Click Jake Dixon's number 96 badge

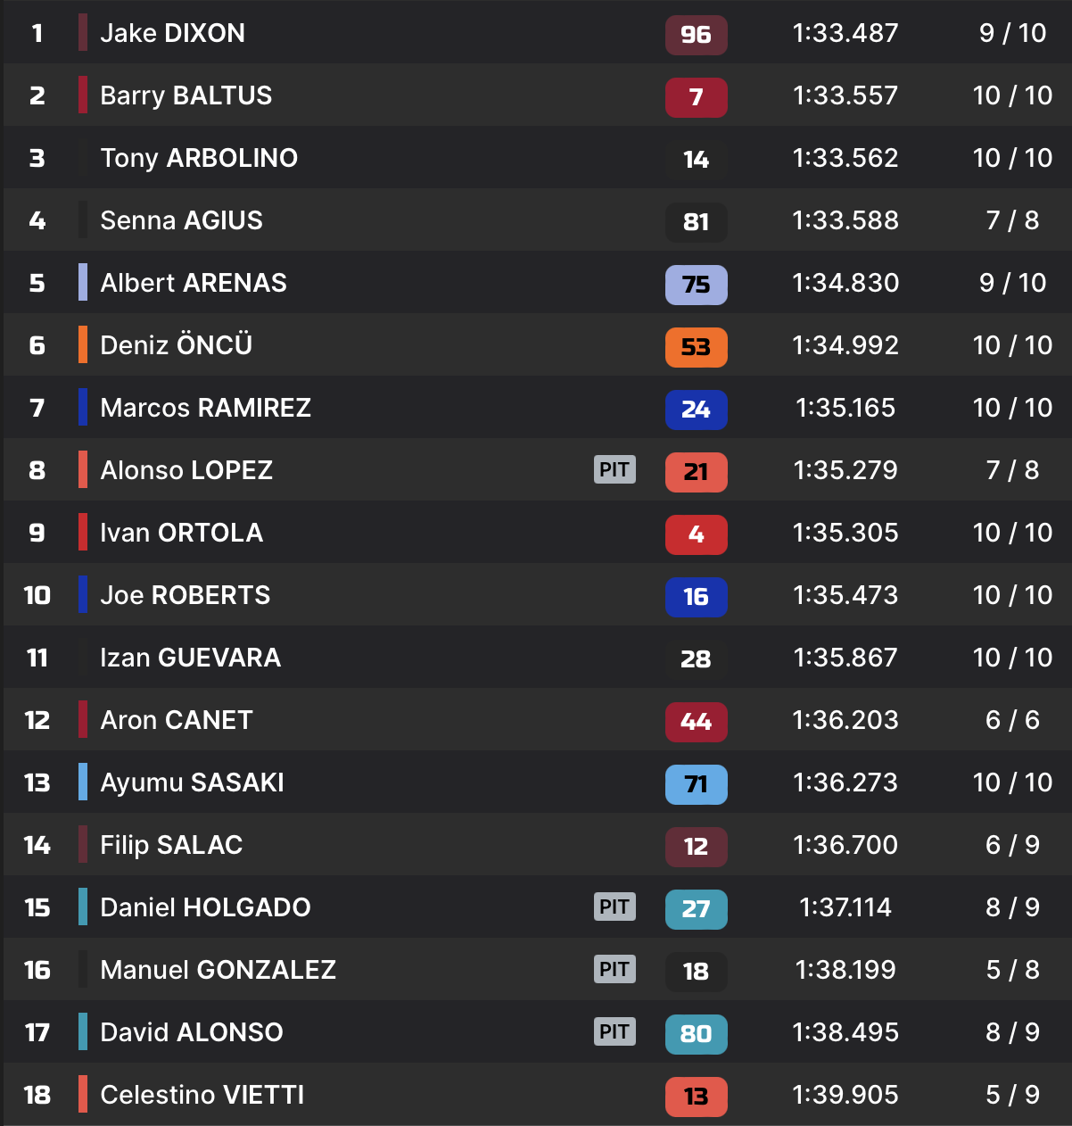pyautogui.click(x=696, y=35)
